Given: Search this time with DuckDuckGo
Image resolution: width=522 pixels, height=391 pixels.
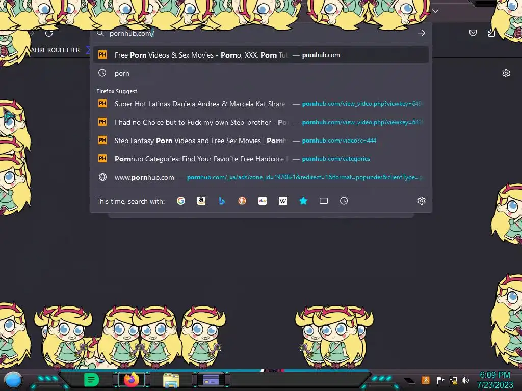Looking at the screenshot, I should 242,201.
